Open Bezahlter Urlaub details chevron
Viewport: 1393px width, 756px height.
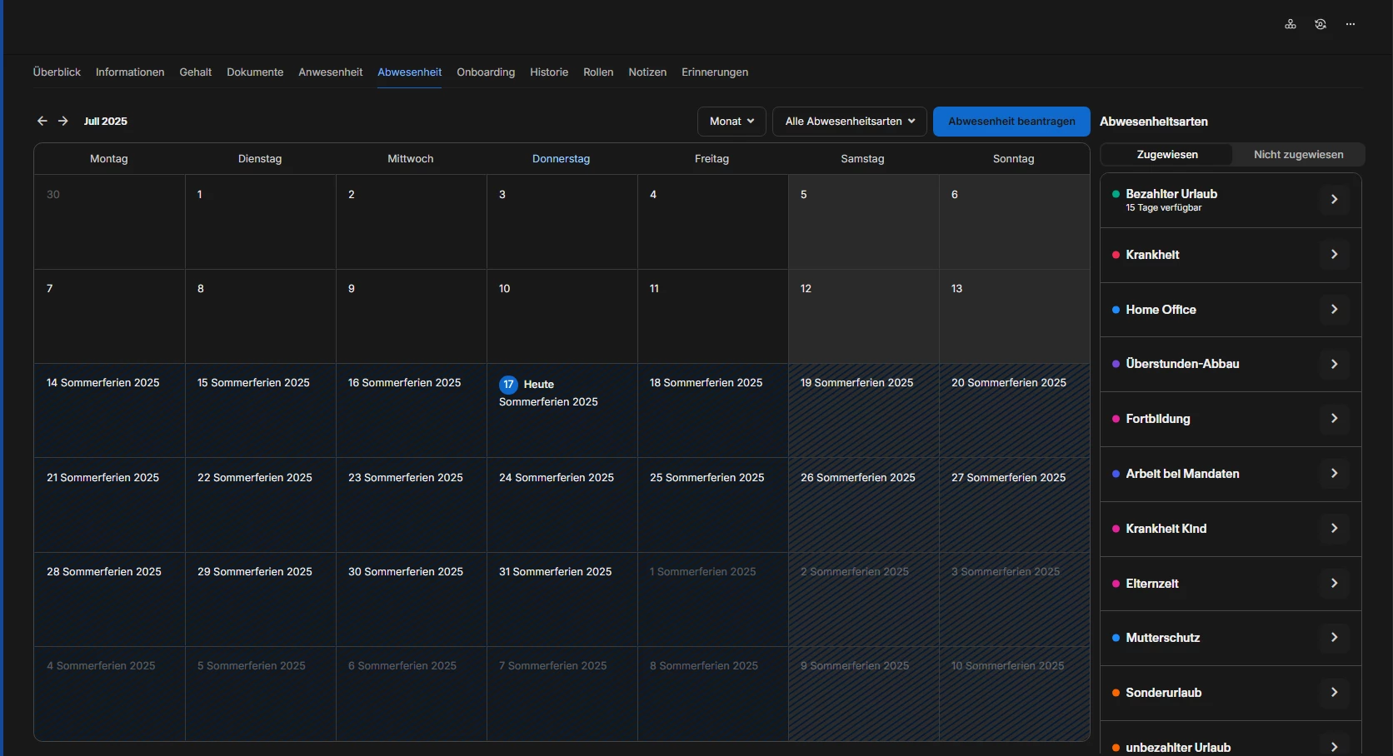click(1334, 200)
